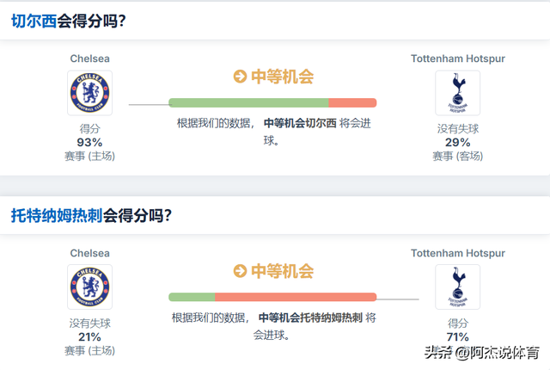Click the Tottenham crest beside the 29% stat
Viewport: 550px width, 370px height.
click(457, 94)
